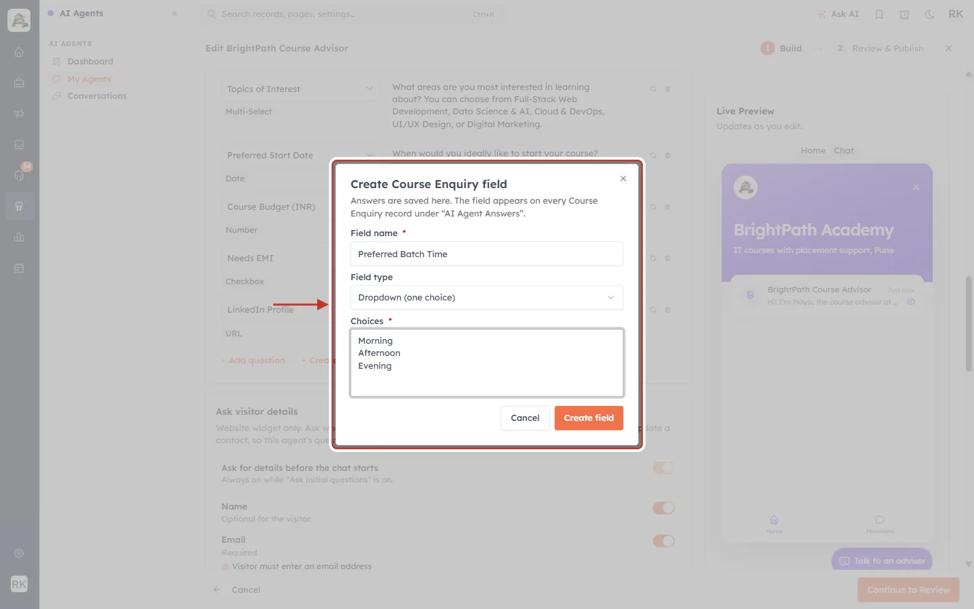974x609 pixels.
Task: Delete the Needs EMI question
Action: click(x=668, y=258)
